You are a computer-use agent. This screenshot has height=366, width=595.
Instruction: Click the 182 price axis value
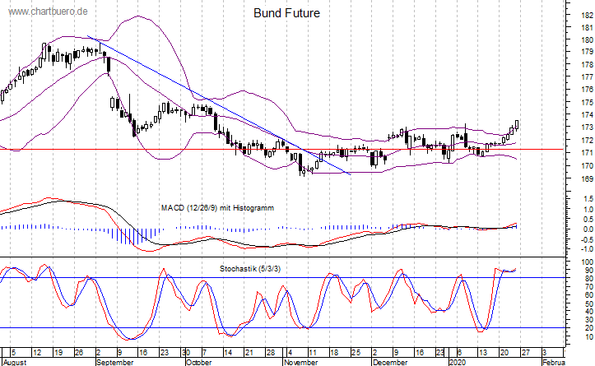(587, 16)
